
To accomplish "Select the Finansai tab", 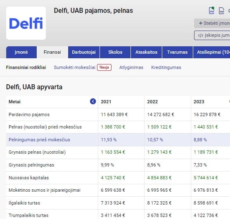I will pyautogui.click(x=52, y=52).
